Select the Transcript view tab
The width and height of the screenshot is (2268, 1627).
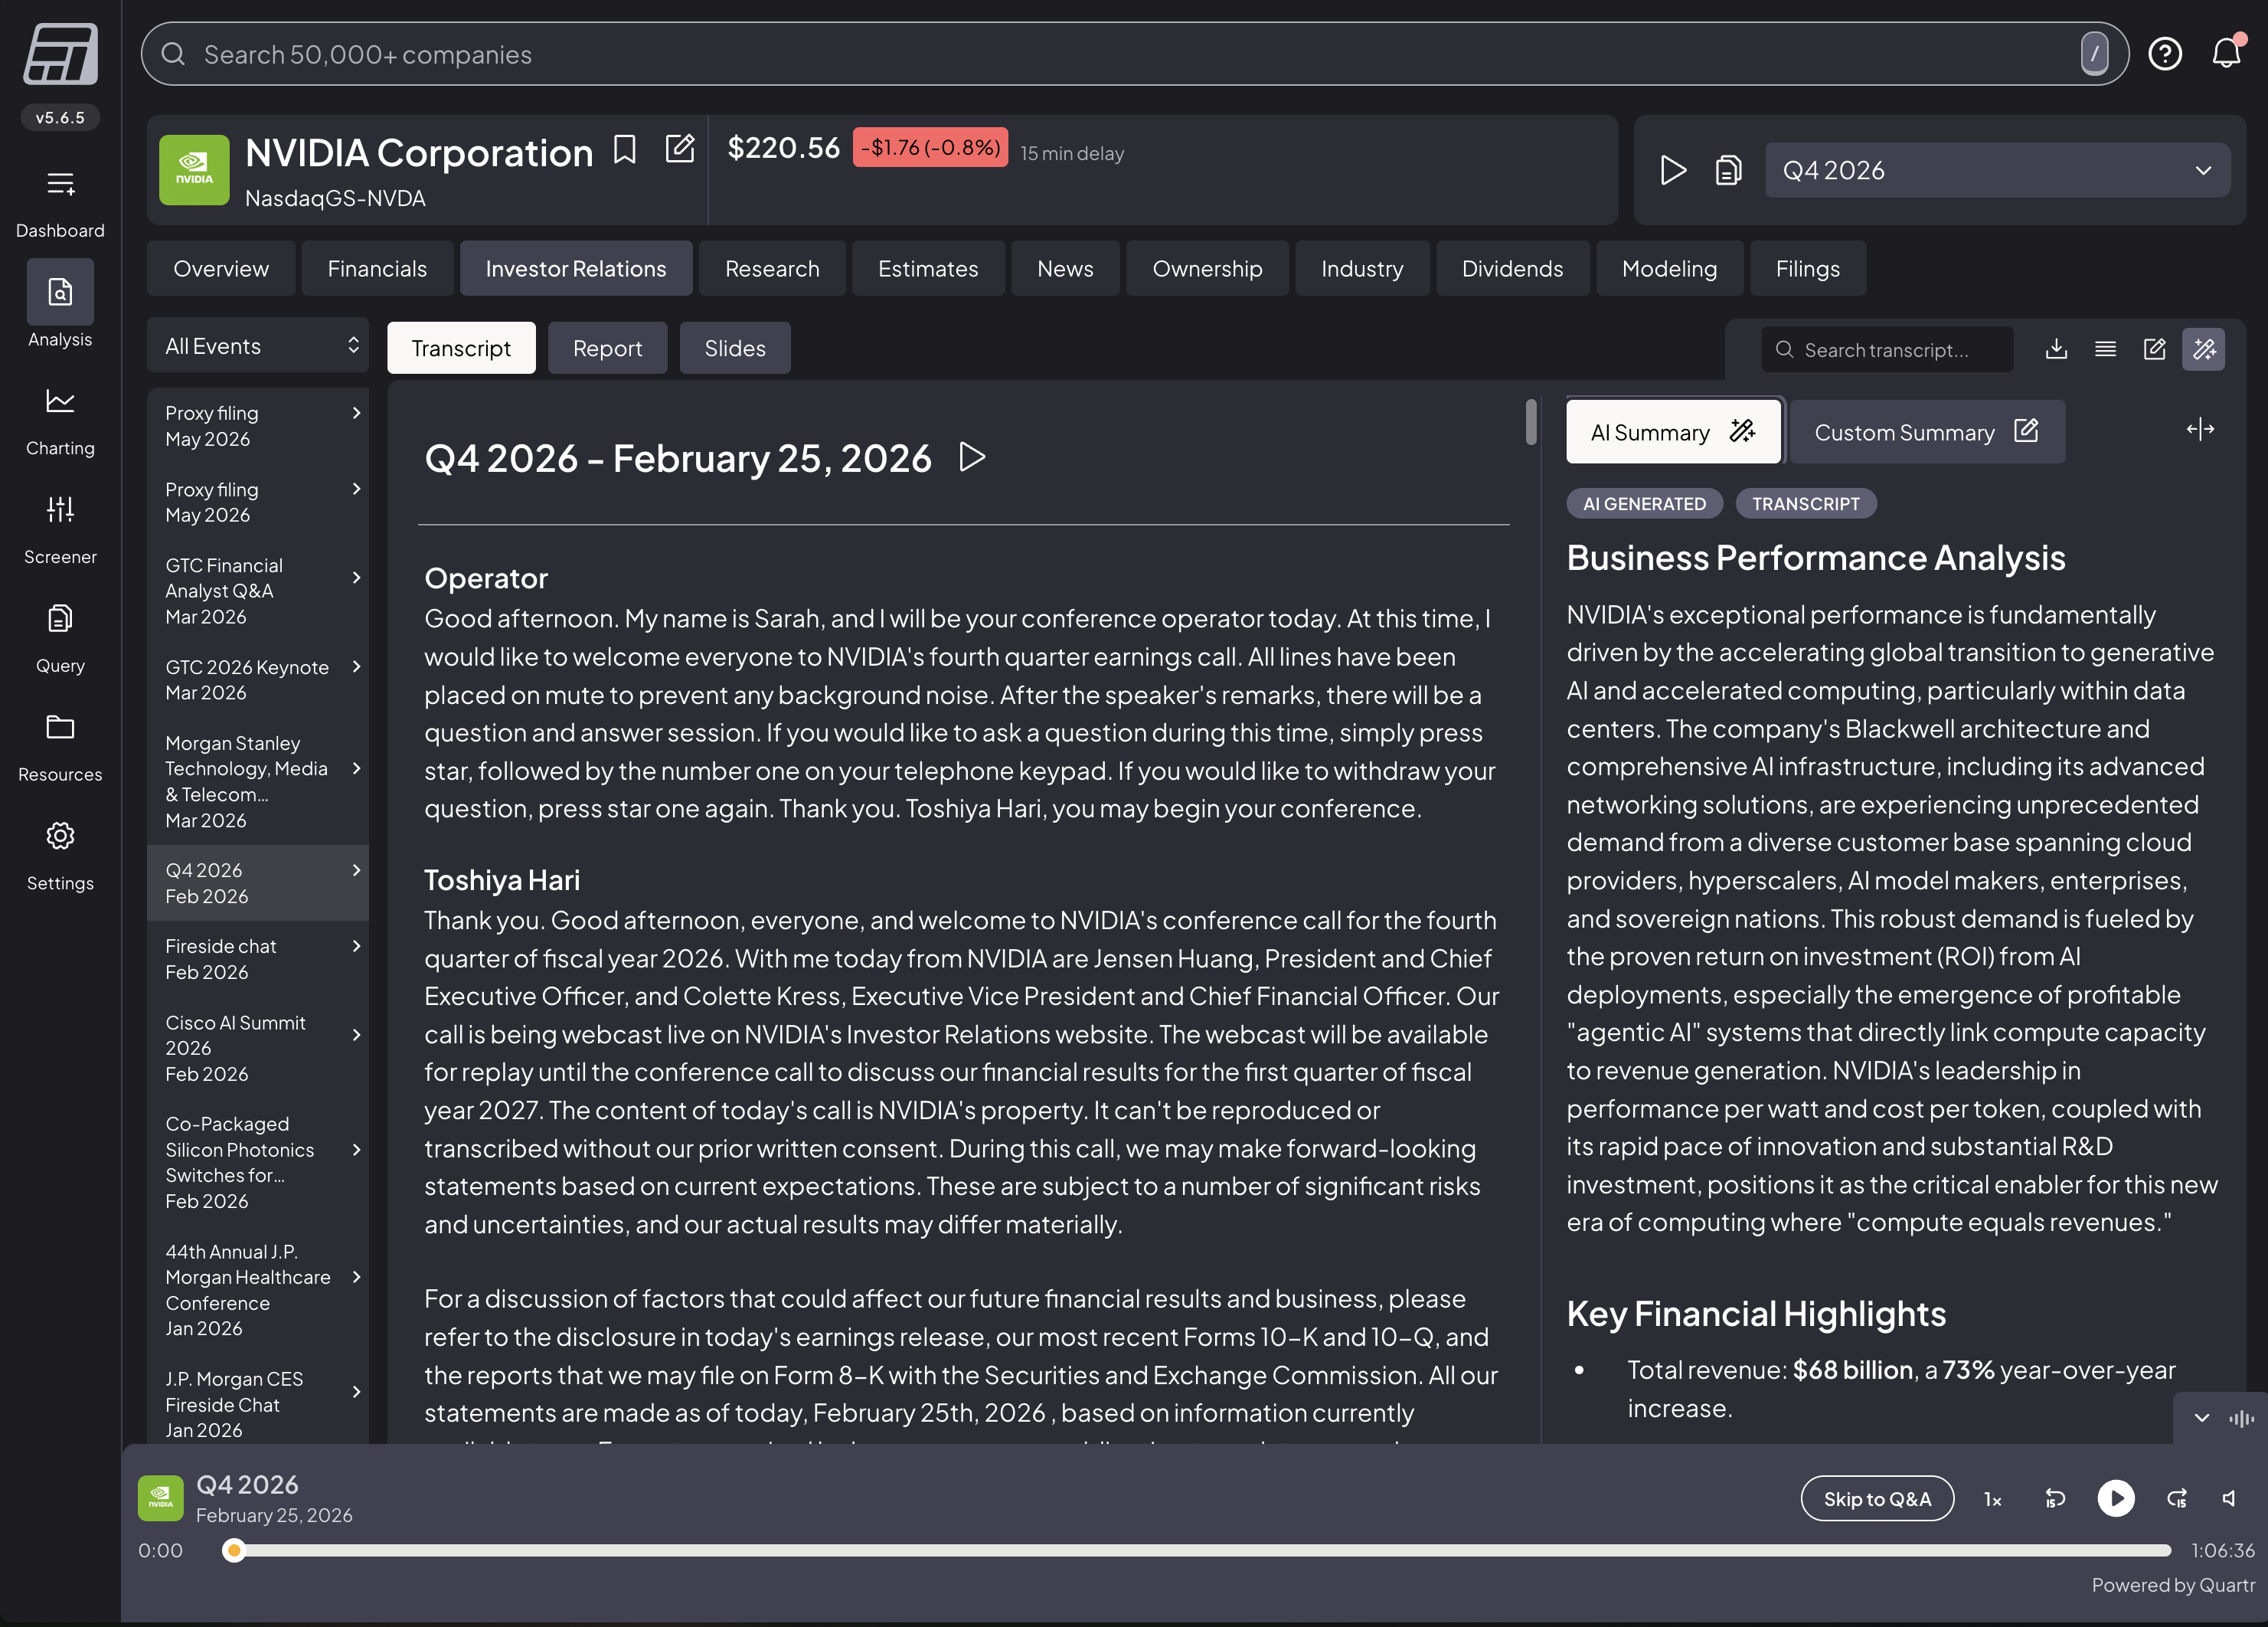coord(461,349)
